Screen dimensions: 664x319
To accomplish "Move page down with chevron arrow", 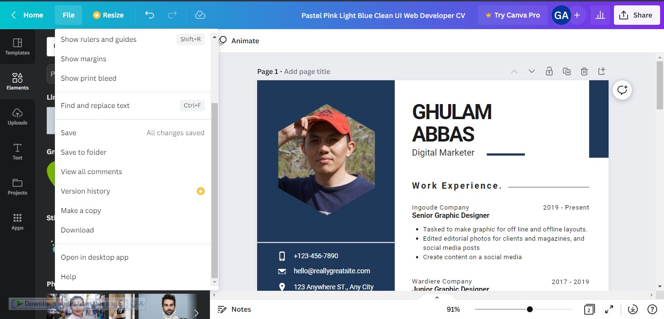I will click(532, 71).
